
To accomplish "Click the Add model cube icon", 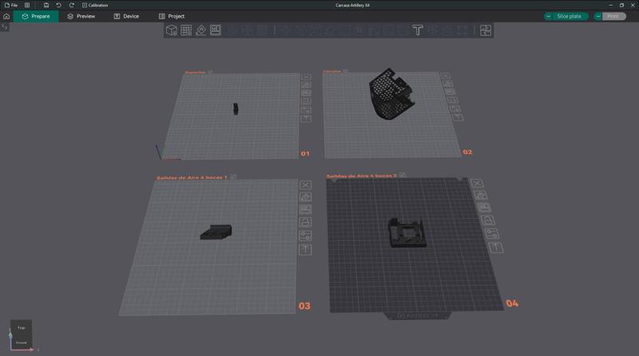I will click(172, 30).
